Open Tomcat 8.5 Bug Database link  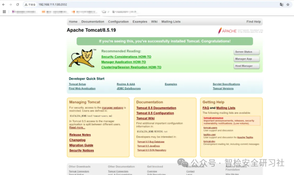click(151, 142)
